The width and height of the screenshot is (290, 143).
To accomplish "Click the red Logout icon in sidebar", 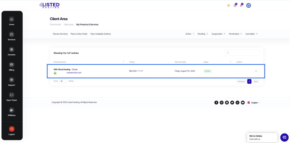I will 11,129.
